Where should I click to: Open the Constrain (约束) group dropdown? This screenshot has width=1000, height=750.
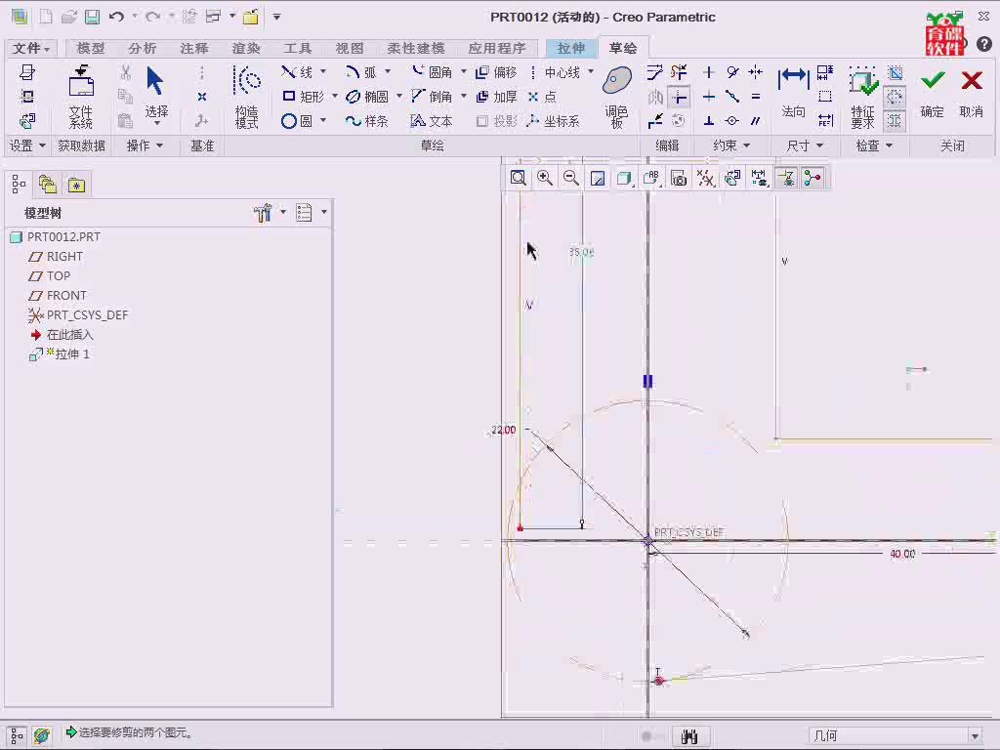(x=730, y=146)
